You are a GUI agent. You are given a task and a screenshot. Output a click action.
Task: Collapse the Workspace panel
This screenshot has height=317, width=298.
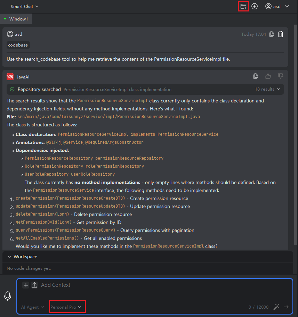point(9,257)
